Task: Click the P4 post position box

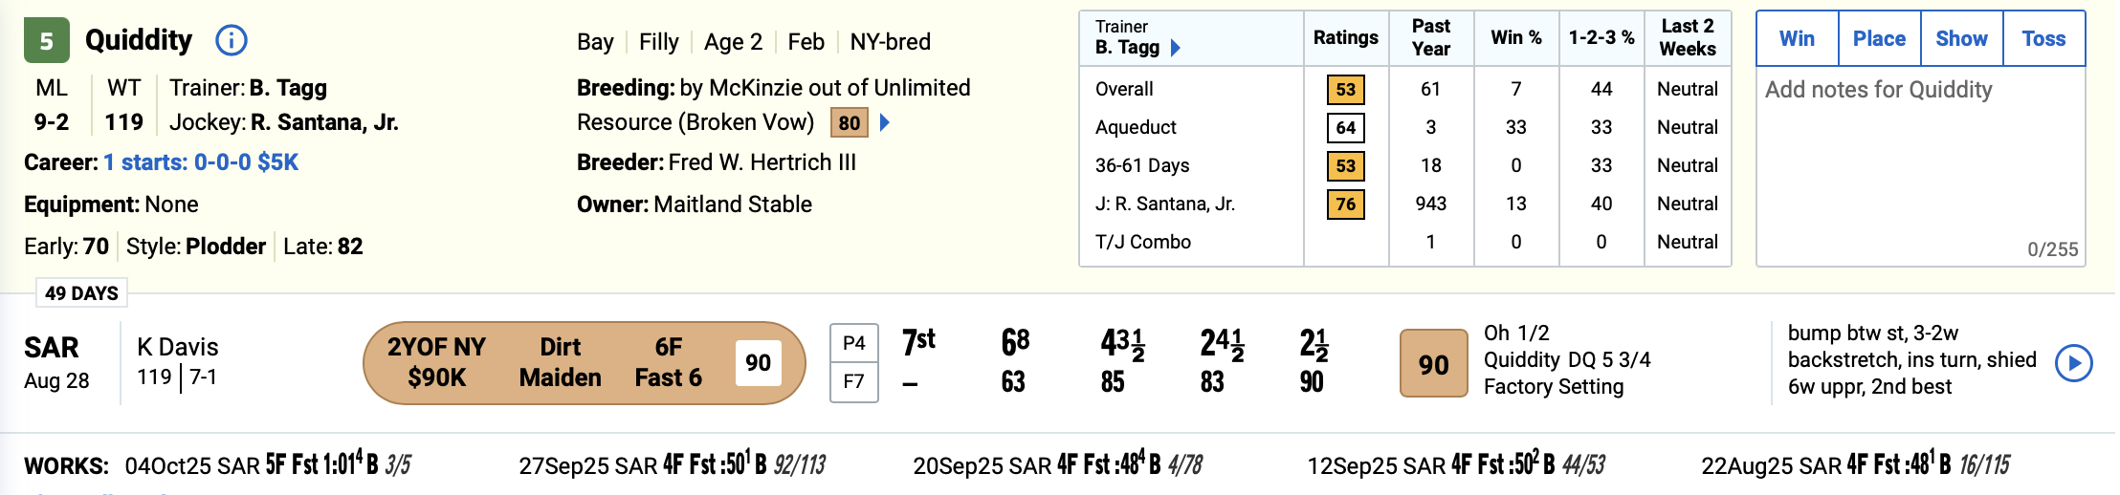Action: point(853,344)
